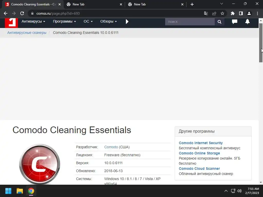Click the address bar URL
Image resolution: width=263 pixels, height=197 pixels.
(58, 13)
